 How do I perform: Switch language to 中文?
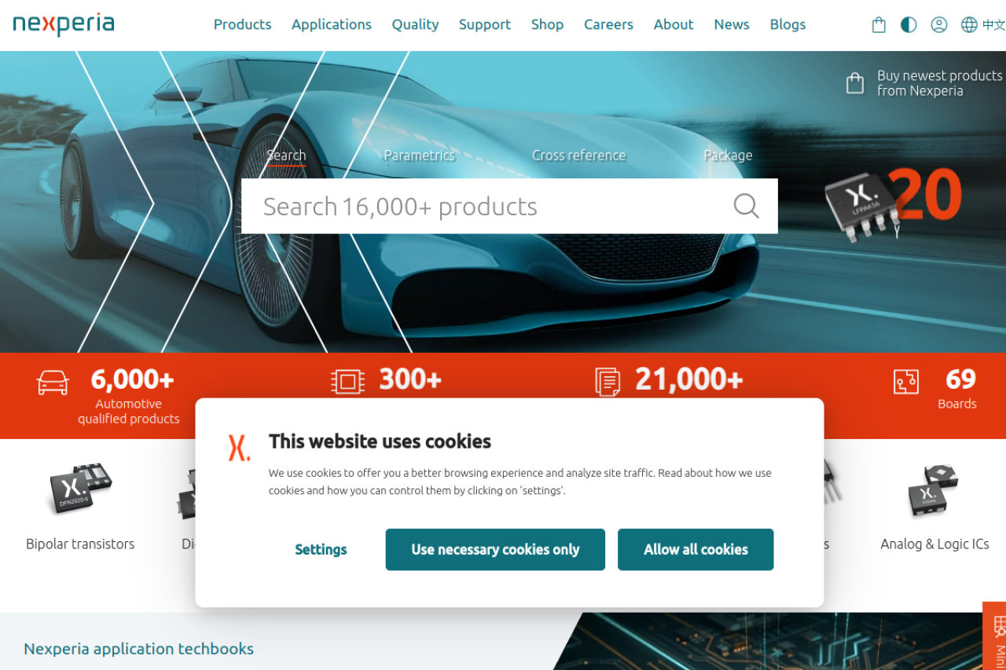click(993, 25)
